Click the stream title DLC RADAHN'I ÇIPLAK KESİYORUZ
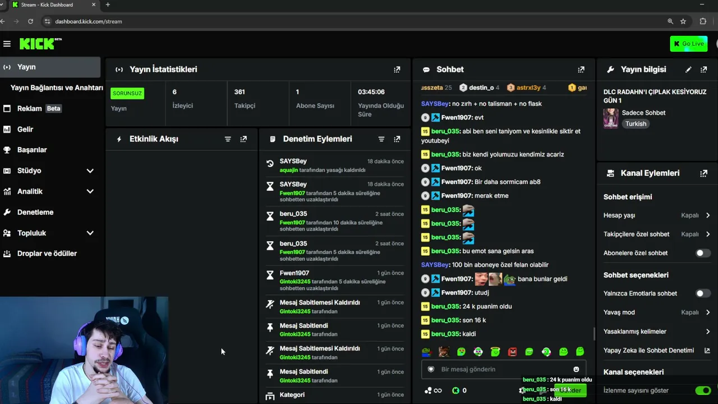The width and height of the screenshot is (718, 404). tap(655, 96)
